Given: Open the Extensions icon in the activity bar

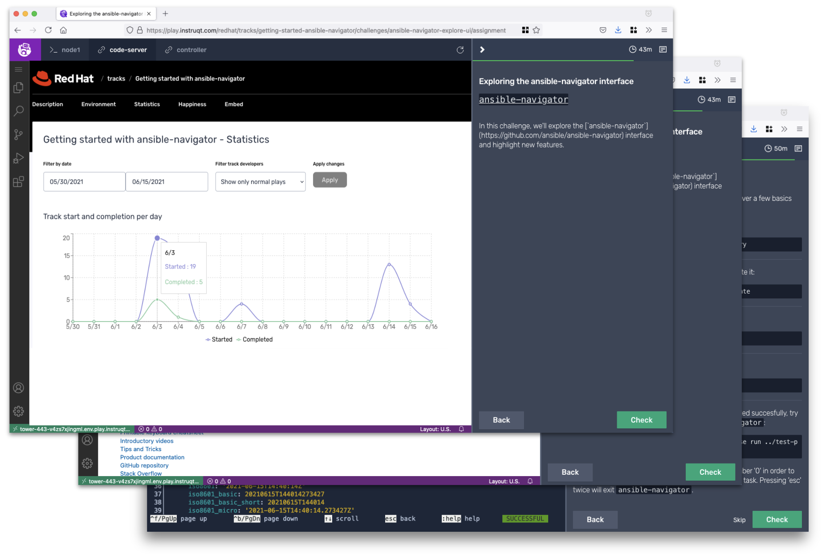Looking at the screenshot, I should 19,182.
